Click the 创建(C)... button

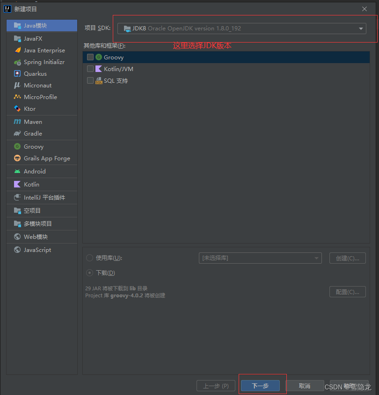[348, 258]
